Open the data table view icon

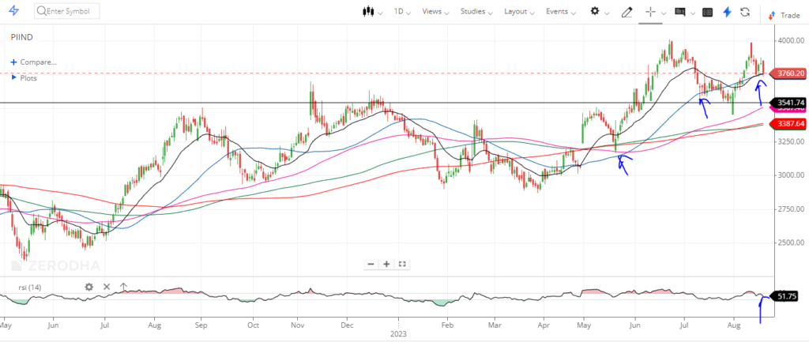[708, 12]
